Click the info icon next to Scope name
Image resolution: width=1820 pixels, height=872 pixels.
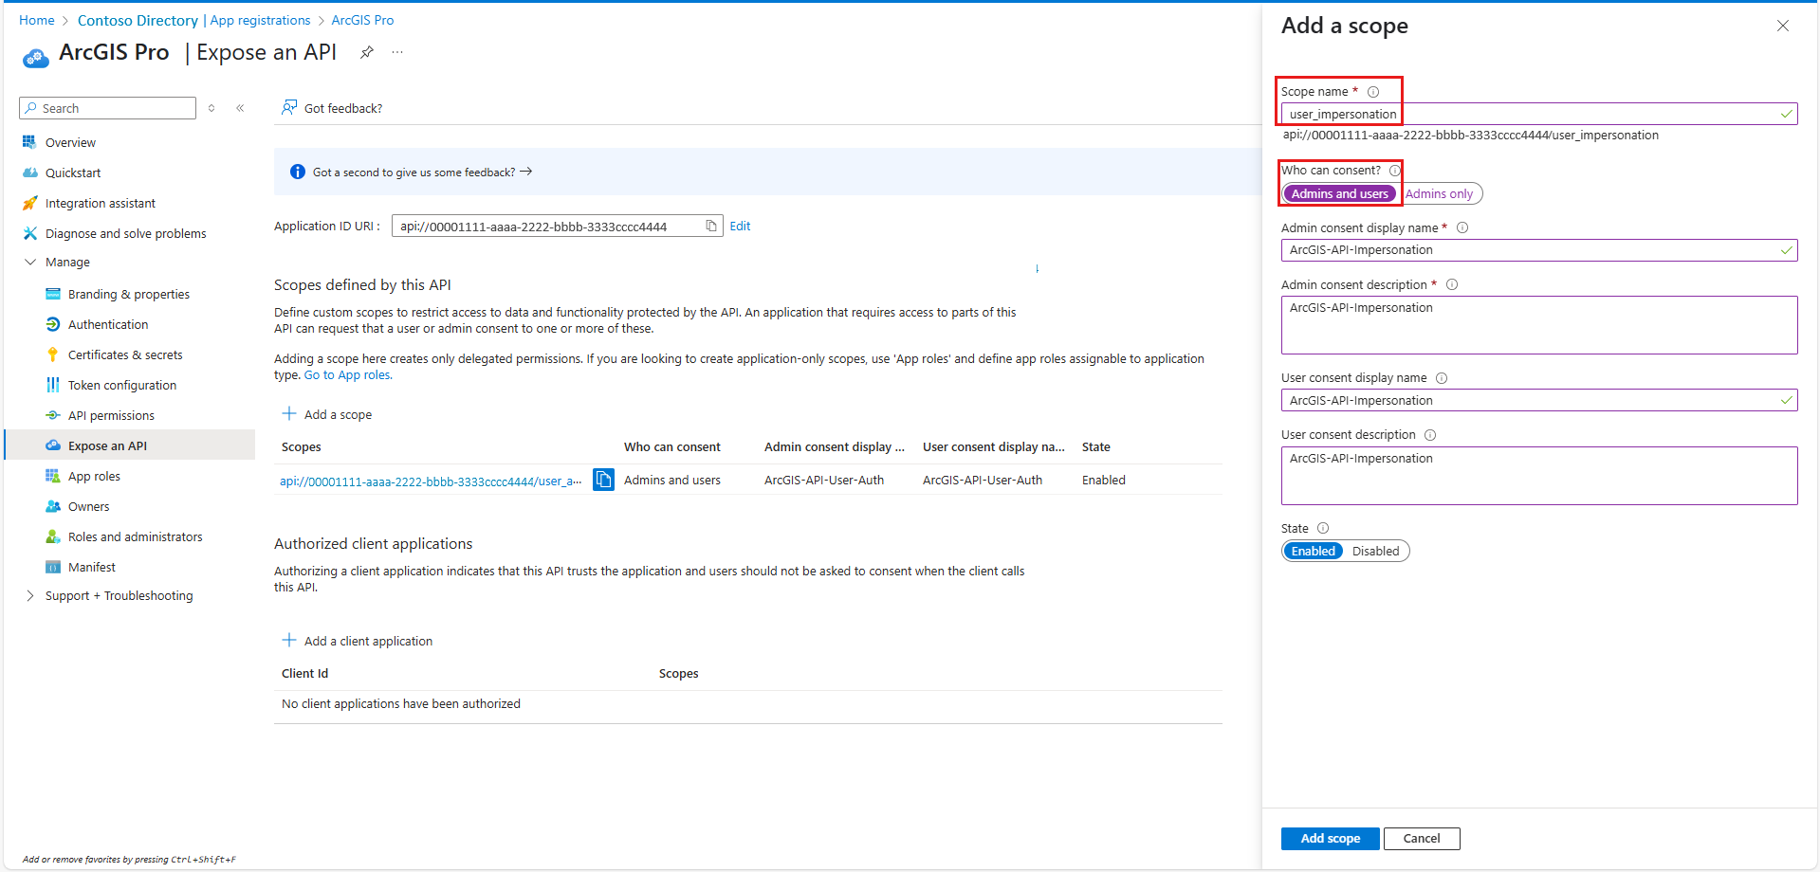1373,92
